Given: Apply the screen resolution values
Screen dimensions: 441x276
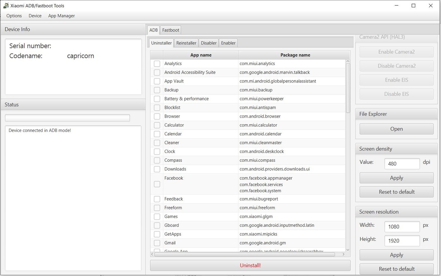Looking at the screenshot, I should click(x=397, y=255).
